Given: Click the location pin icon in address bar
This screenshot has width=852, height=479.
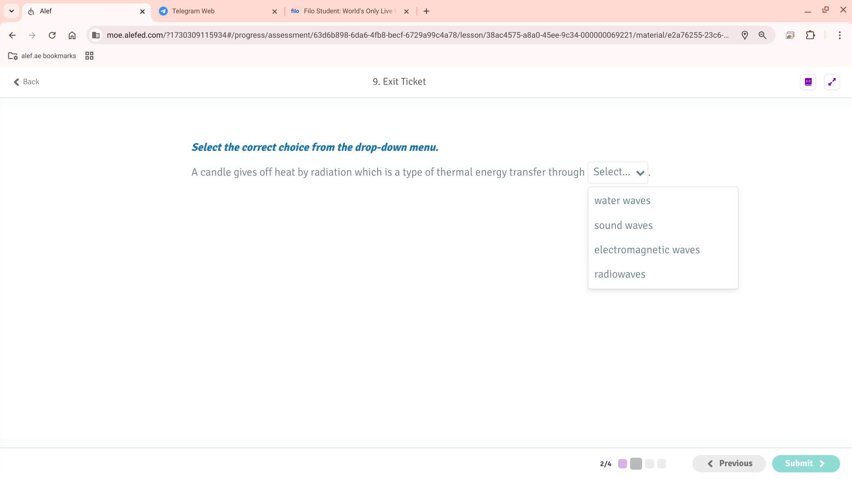Looking at the screenshot, I should point(745,35).
